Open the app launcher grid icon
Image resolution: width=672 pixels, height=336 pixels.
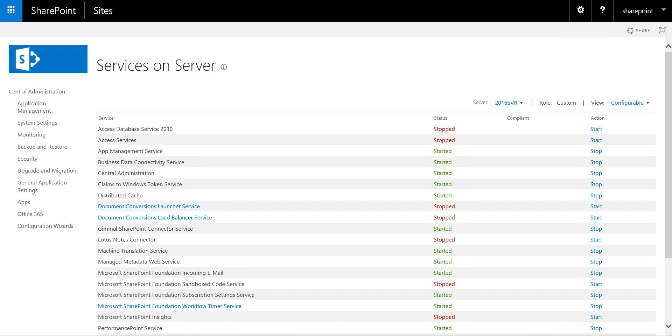point(11,10)
